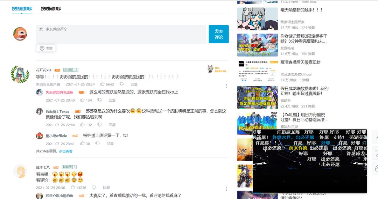This screenshot has width=378, height=199.
Task: Open uploader 元素领主墨元素
Action: point(292,22)
